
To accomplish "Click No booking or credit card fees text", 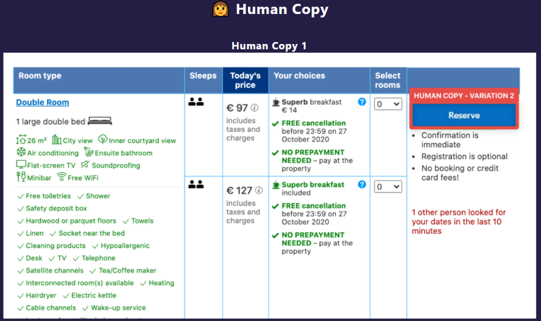I will click(x=459, y=173).
